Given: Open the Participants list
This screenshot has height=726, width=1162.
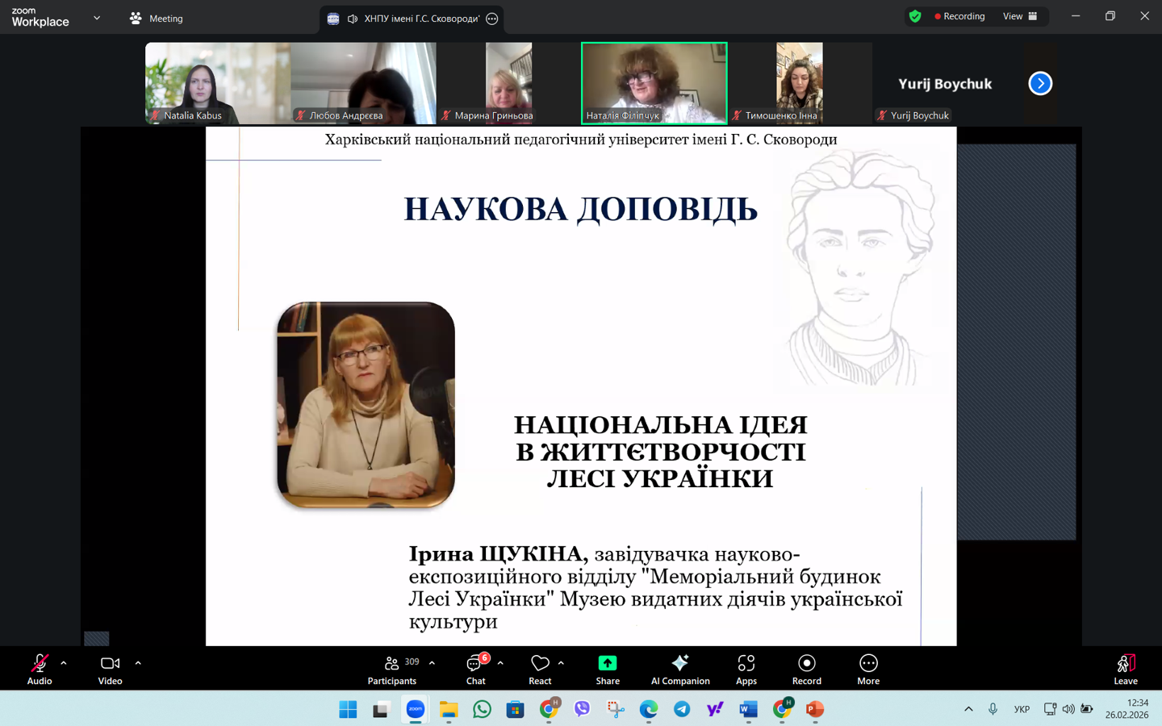Looking at the screenshot, I should click(x=393, y=669).
